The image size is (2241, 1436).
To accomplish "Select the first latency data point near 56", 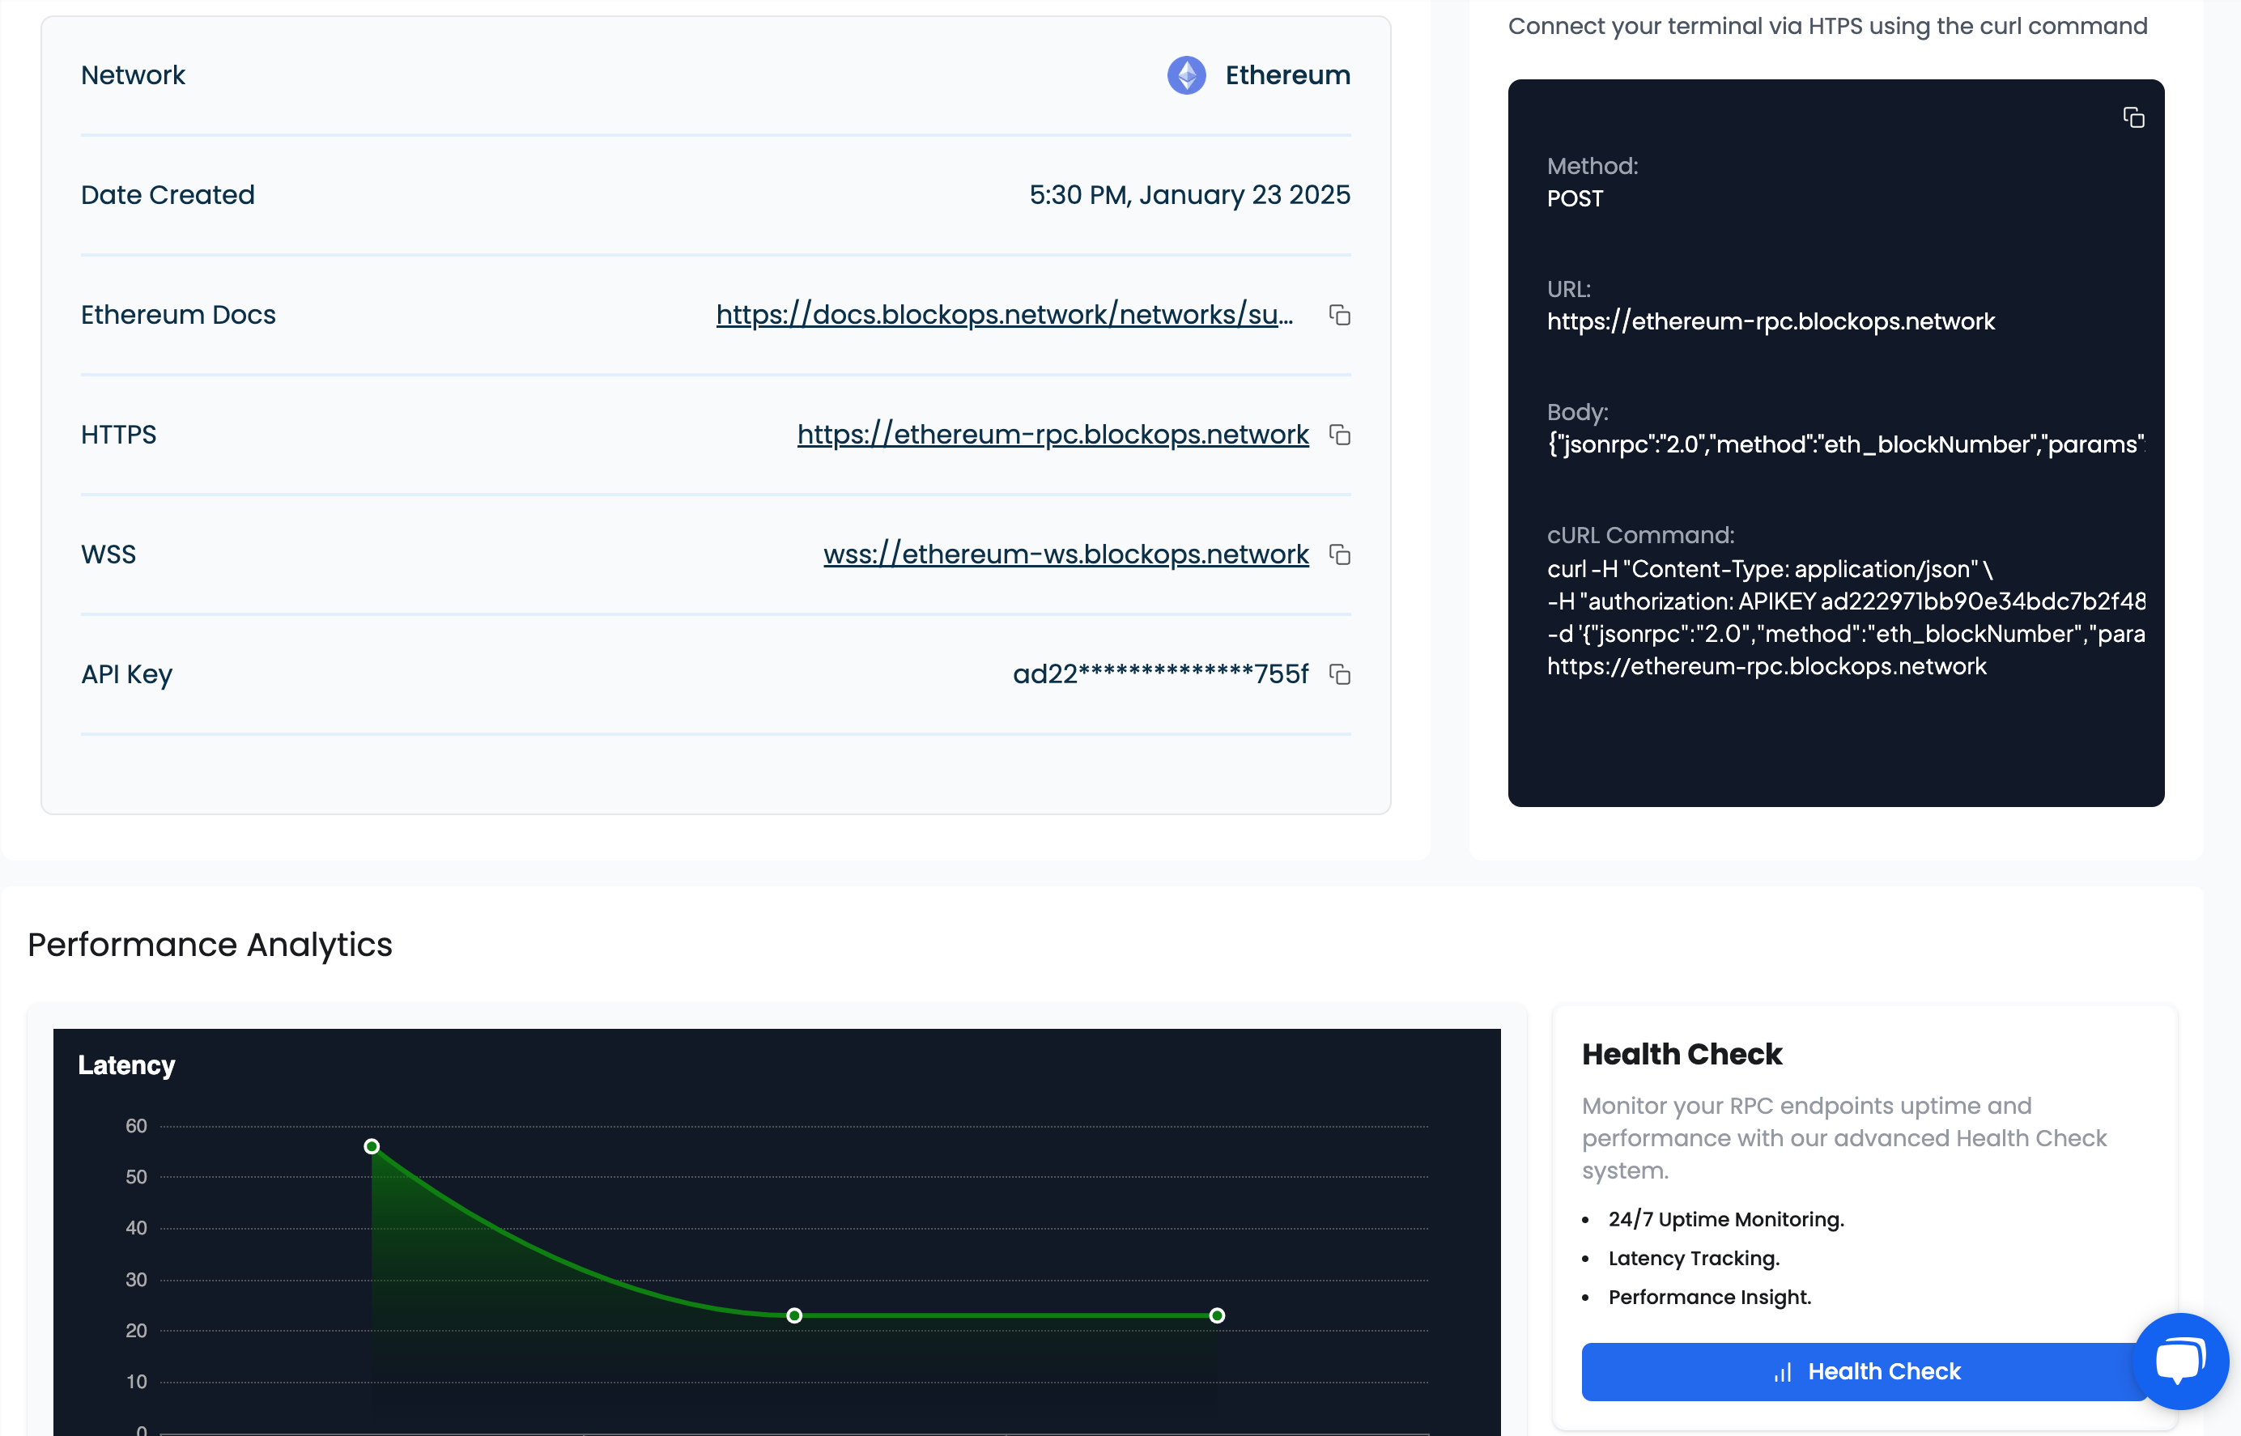I will [371, 1146].
